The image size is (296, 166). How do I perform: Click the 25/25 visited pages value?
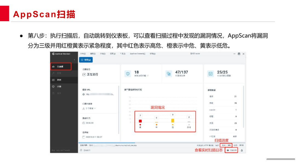[x=222, y=72]
